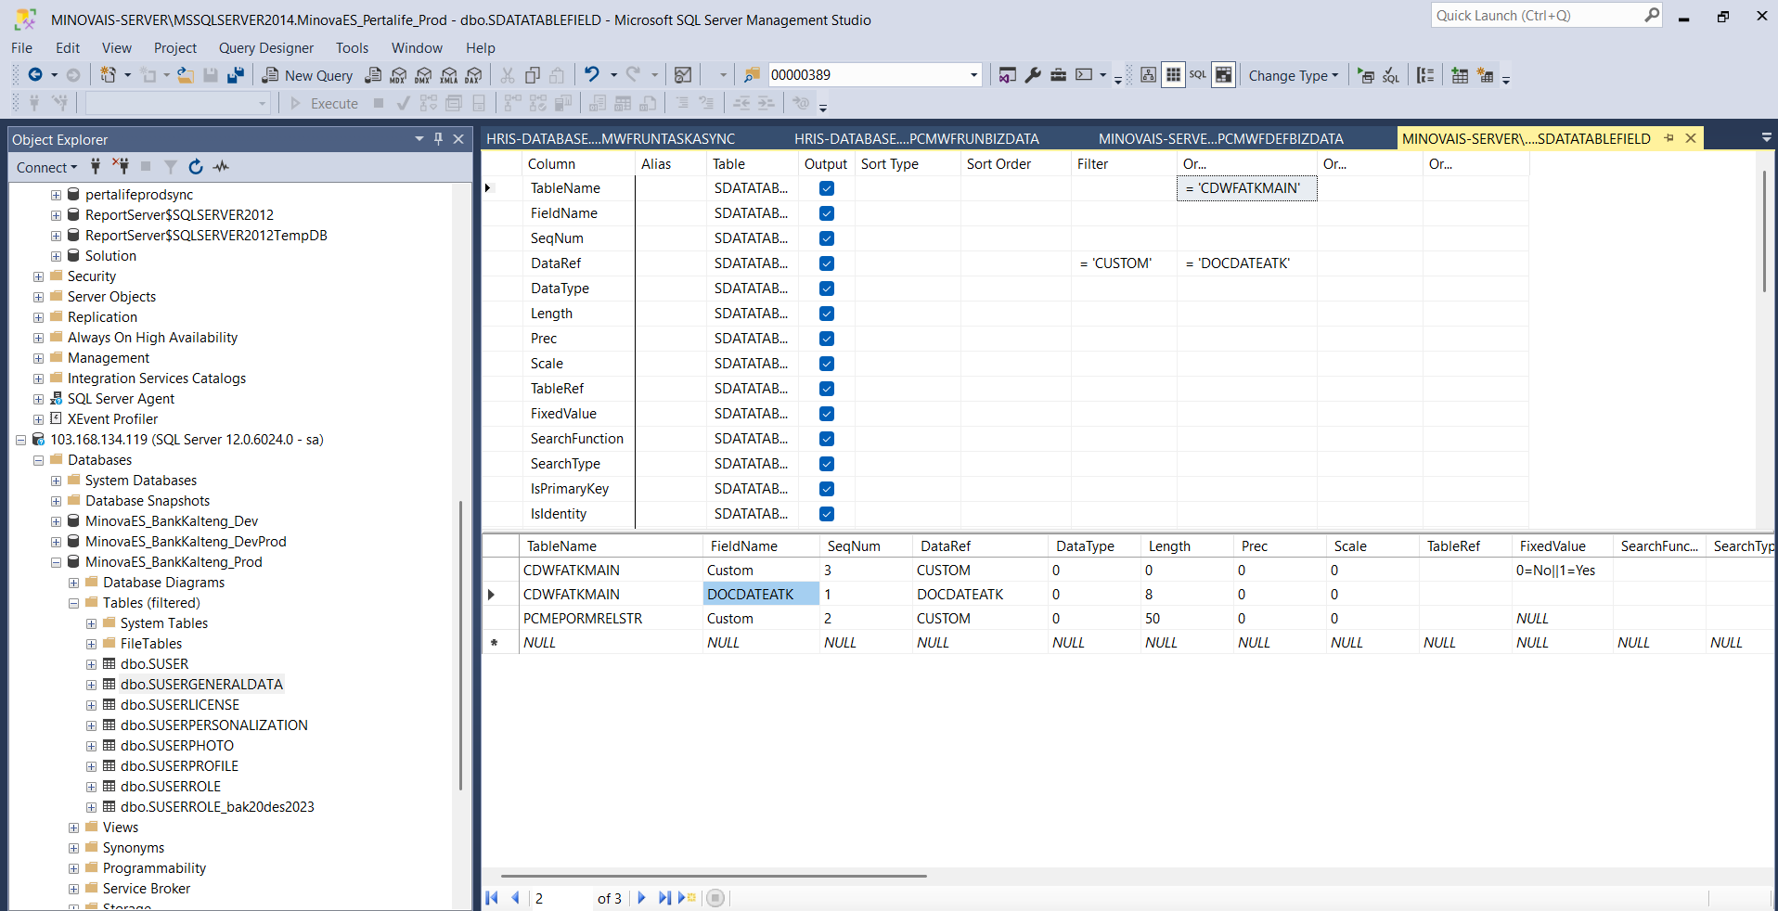Click the MDX query icon
This screenshot has height=911, width=1778.
[x=399, y=75]
